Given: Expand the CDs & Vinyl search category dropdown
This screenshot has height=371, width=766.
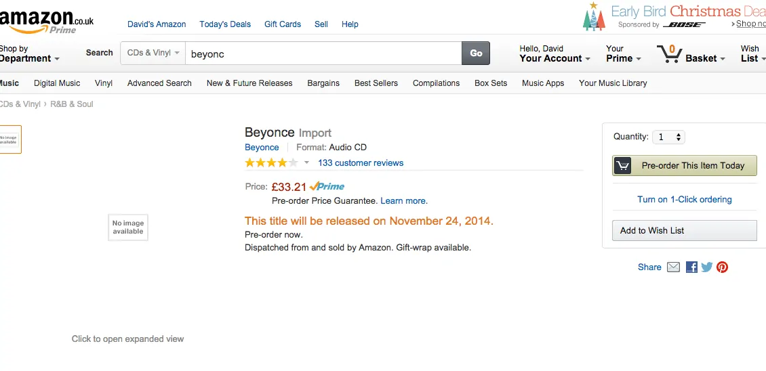Looking at the screenshot, I should coord(153,53).
